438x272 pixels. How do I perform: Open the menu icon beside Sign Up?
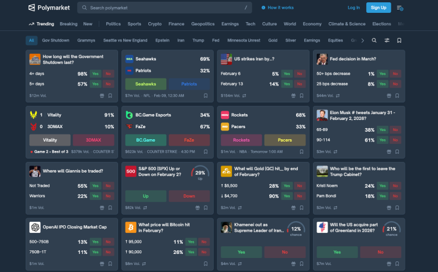click(400, 8)
